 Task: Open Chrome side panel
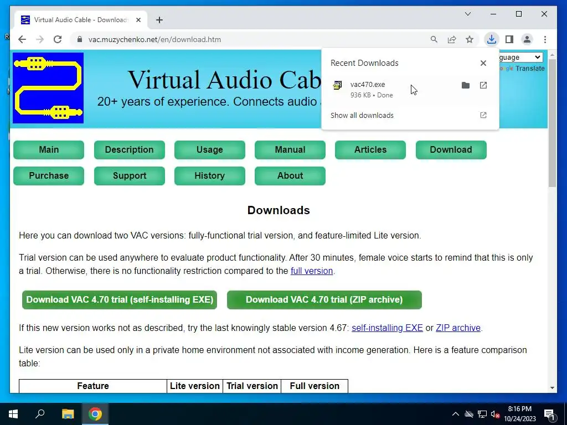[x=509, y=39]
